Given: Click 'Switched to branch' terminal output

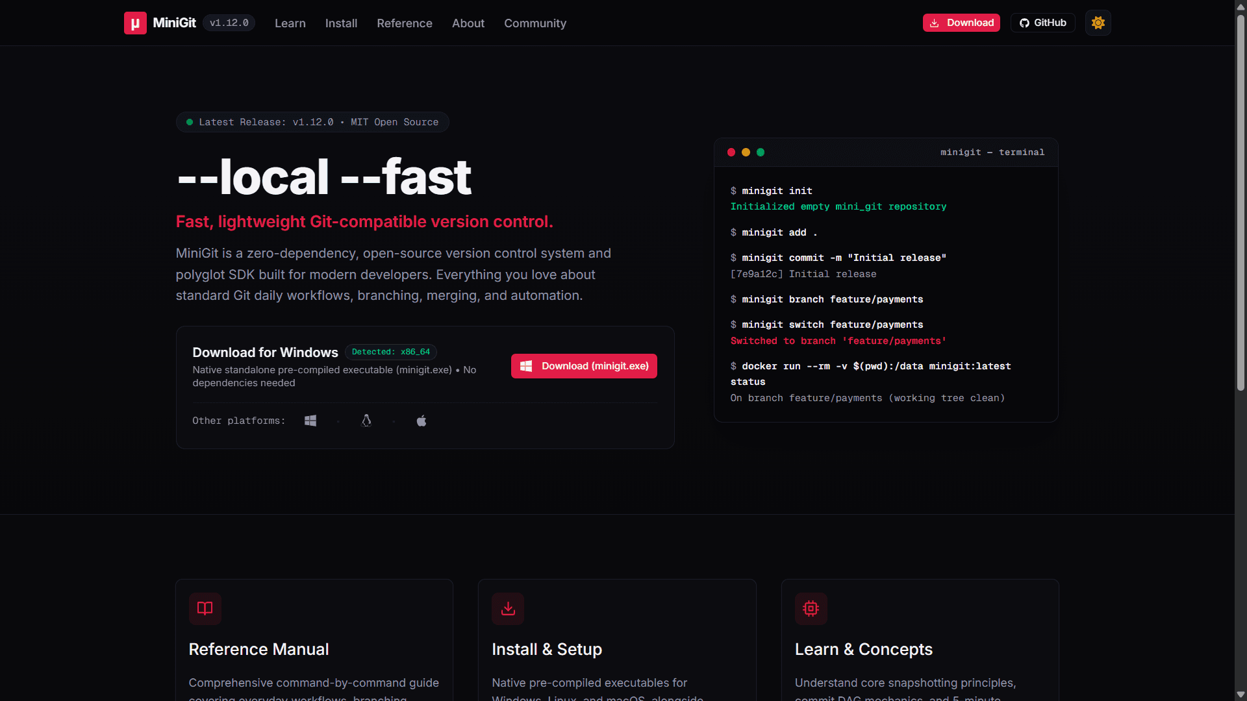Looking at the screenshot, I should point(838,341).
